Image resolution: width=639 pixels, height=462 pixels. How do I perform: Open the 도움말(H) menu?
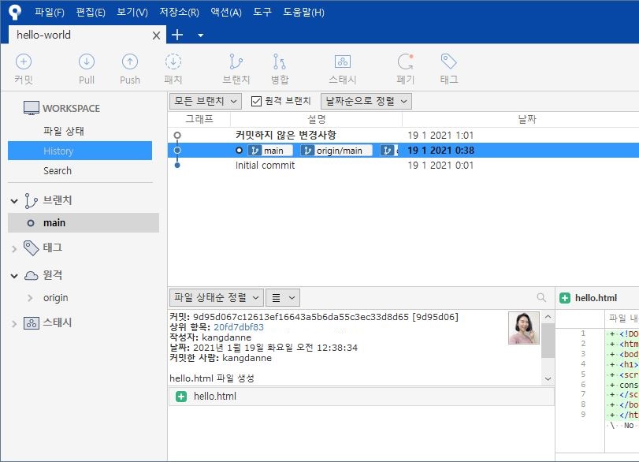click(303, 13)
